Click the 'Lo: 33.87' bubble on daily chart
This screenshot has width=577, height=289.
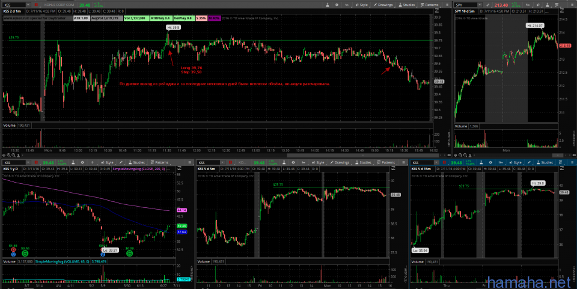[x=109, y=251]
